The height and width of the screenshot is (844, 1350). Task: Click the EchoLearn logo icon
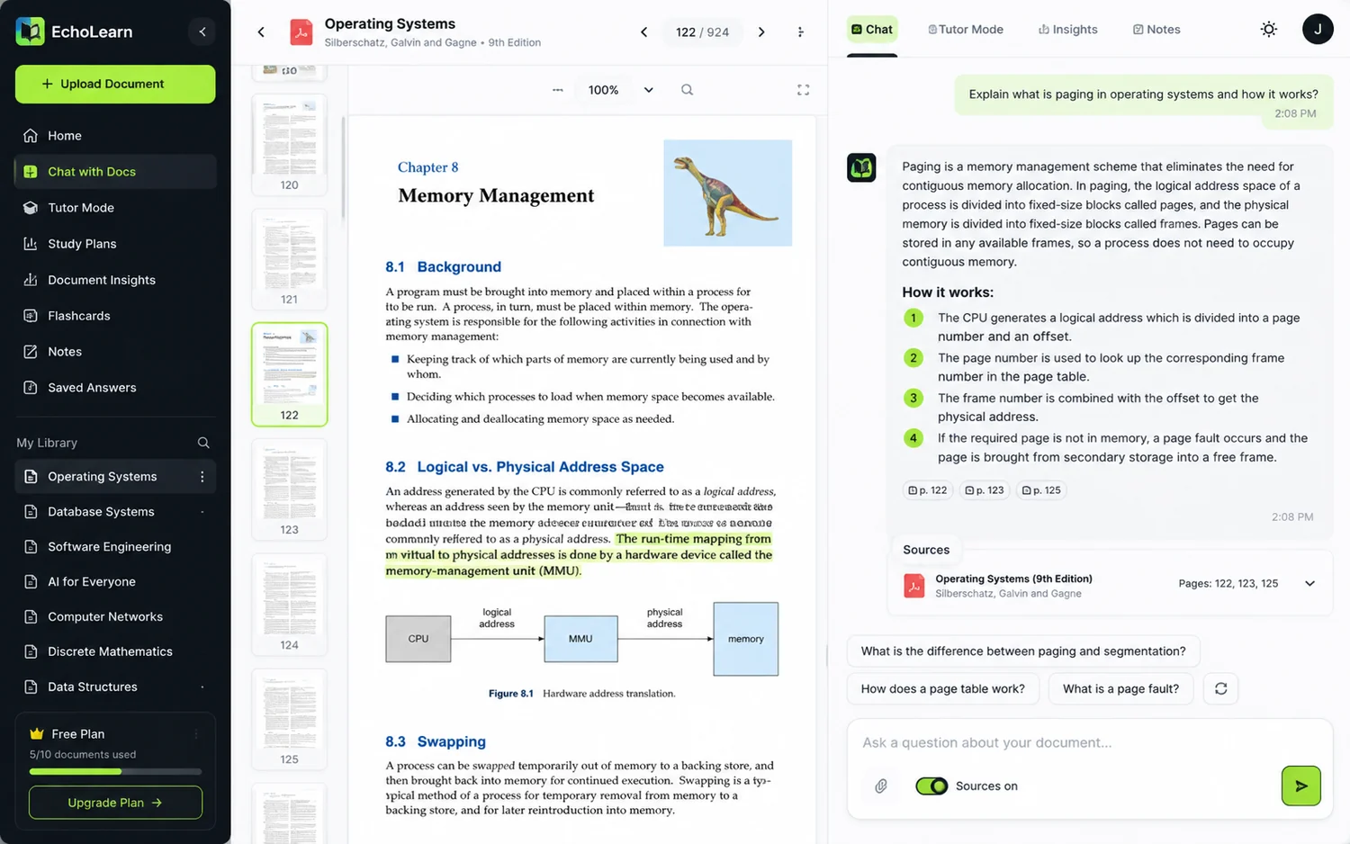pos(31,31)
